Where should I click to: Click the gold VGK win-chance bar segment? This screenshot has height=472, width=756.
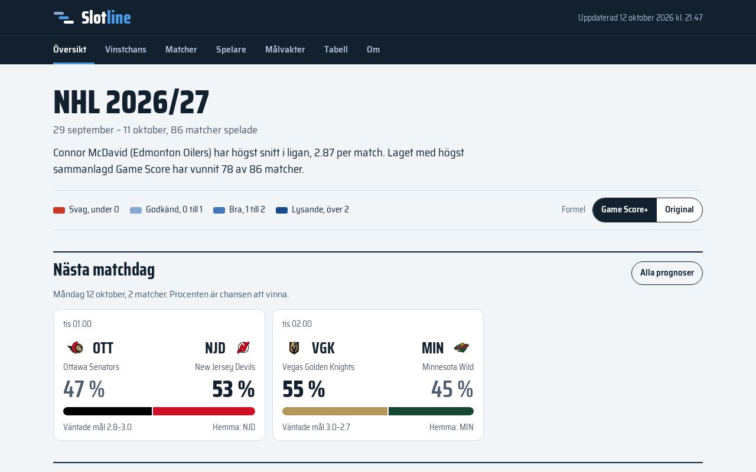[335, 411]
